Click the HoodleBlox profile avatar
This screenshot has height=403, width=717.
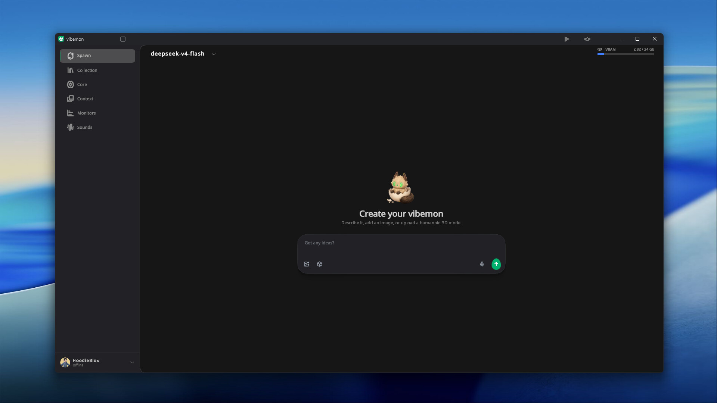[x=65, y=362]
